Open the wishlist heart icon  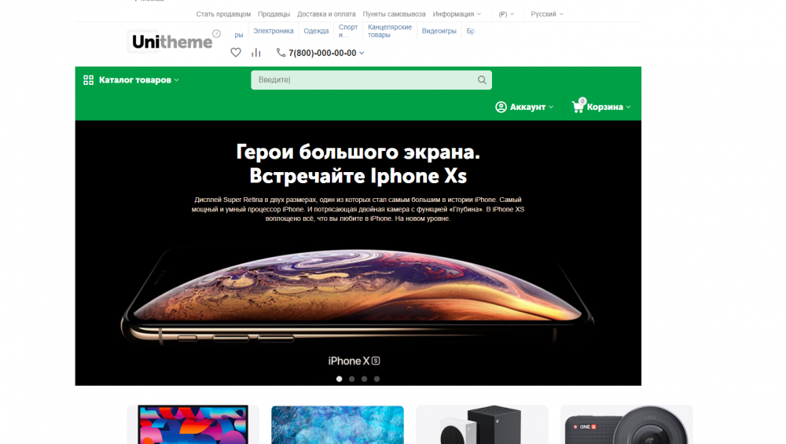coord(236,53)
